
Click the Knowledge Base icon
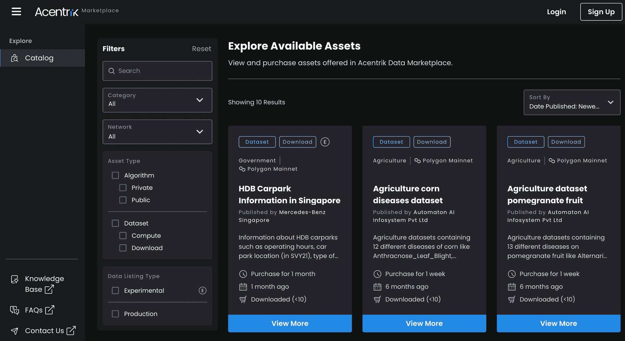15,279
